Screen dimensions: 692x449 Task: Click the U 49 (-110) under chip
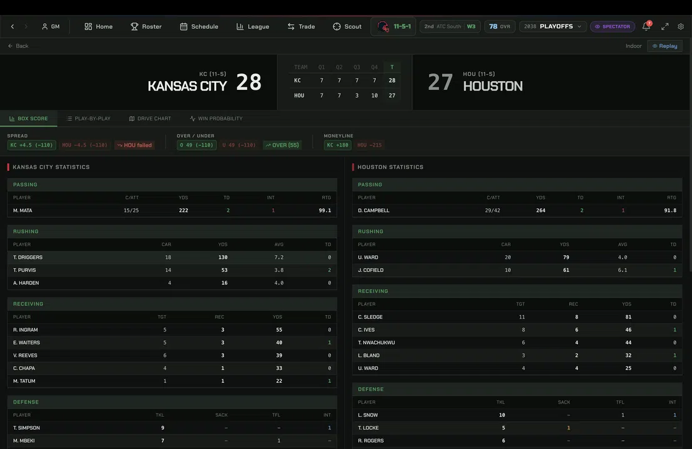point(239,145)
